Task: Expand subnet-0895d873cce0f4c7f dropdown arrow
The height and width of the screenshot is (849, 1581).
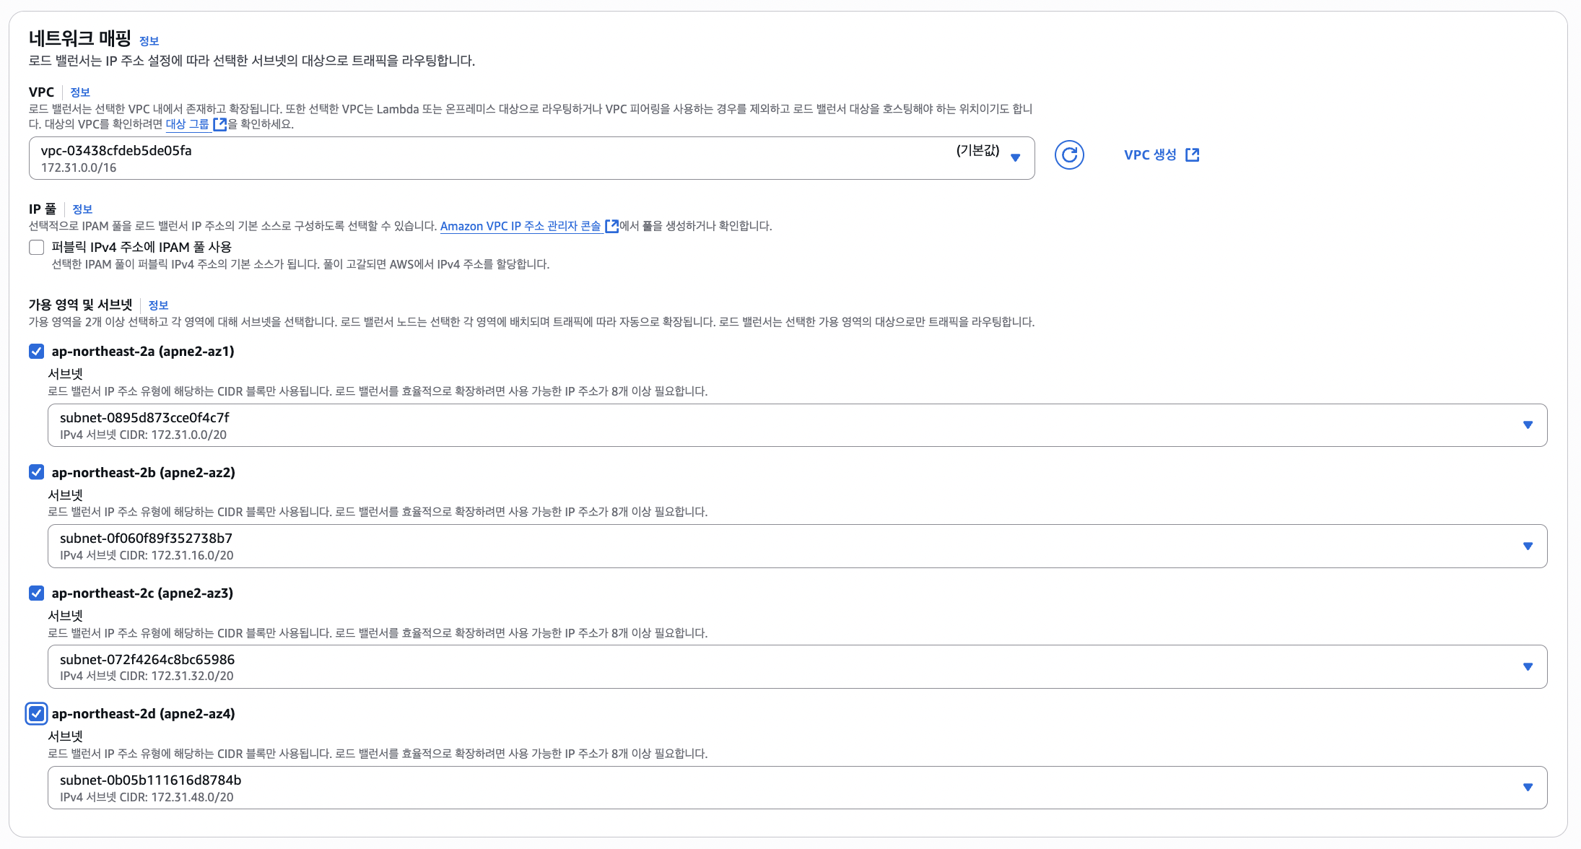Action: click(x=1528, y=425)
